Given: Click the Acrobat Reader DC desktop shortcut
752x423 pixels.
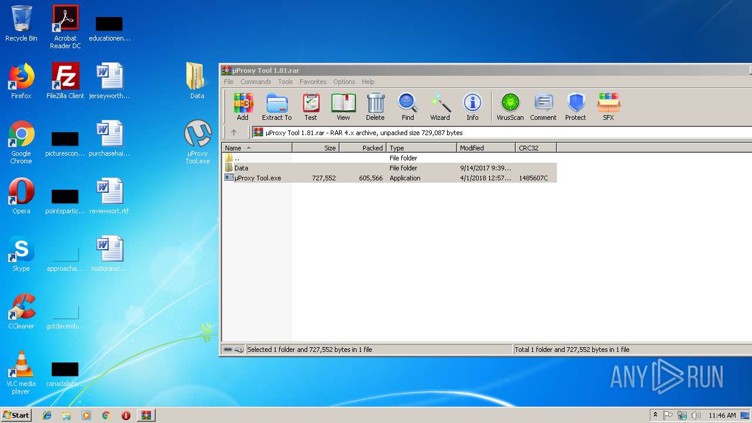Looking at the screenshot, I should point(65,27).
